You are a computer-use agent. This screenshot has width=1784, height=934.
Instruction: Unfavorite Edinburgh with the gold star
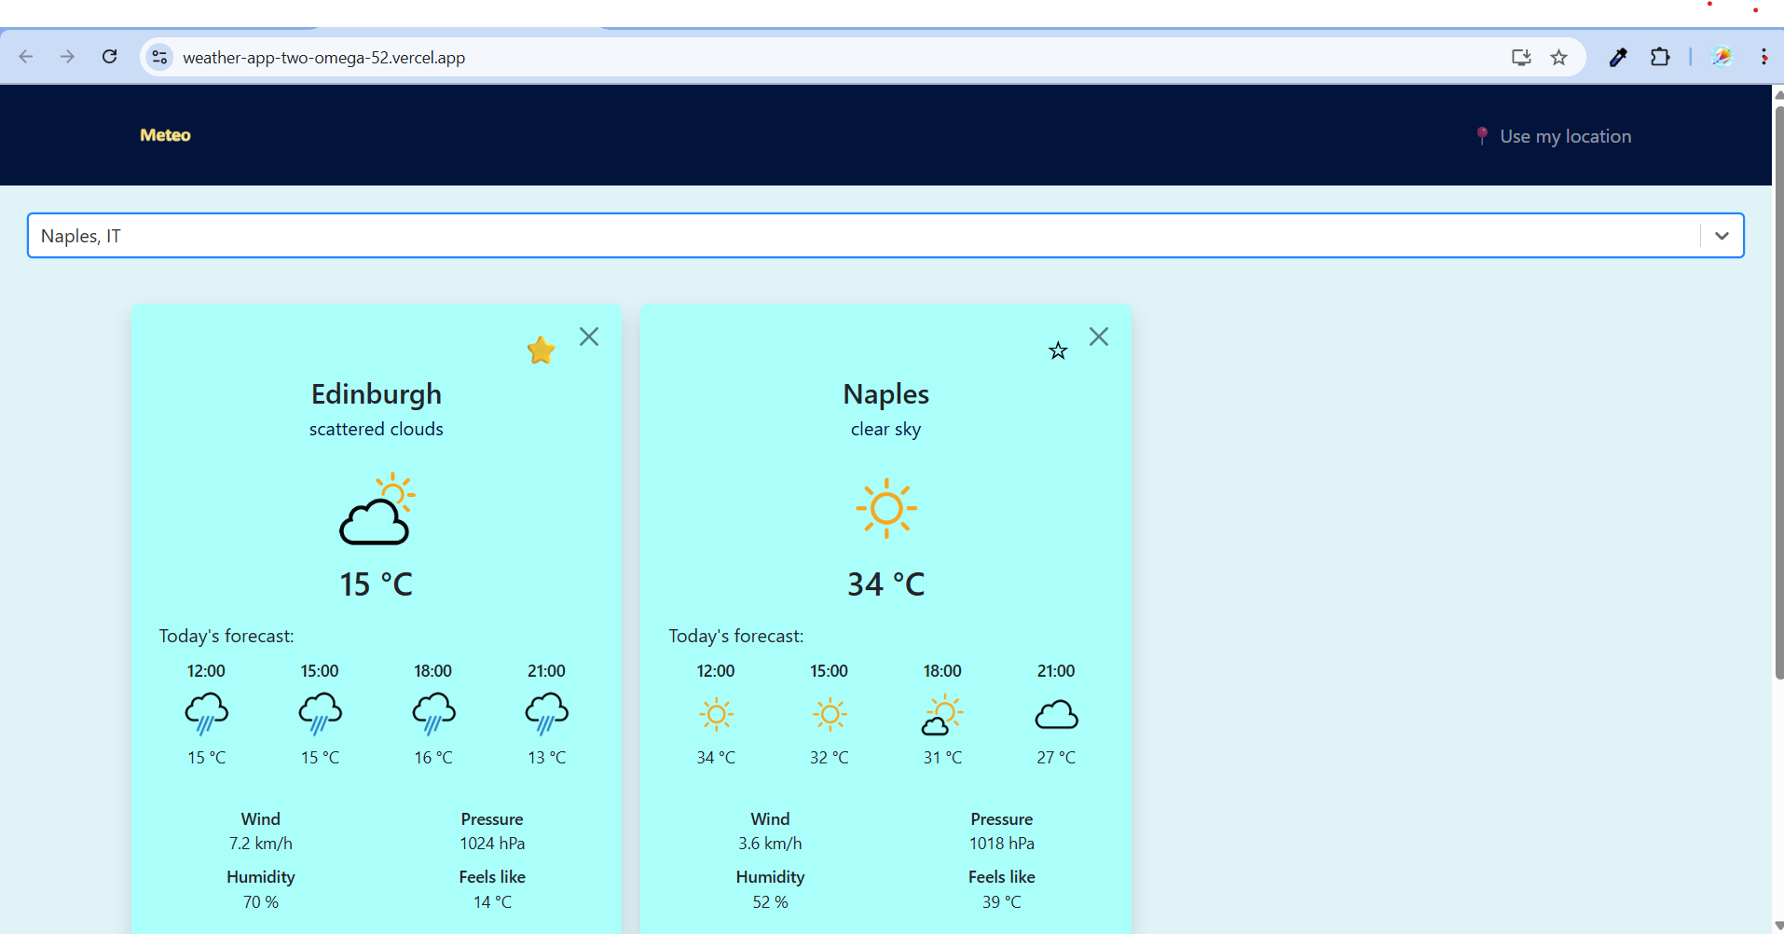(541, 350)
